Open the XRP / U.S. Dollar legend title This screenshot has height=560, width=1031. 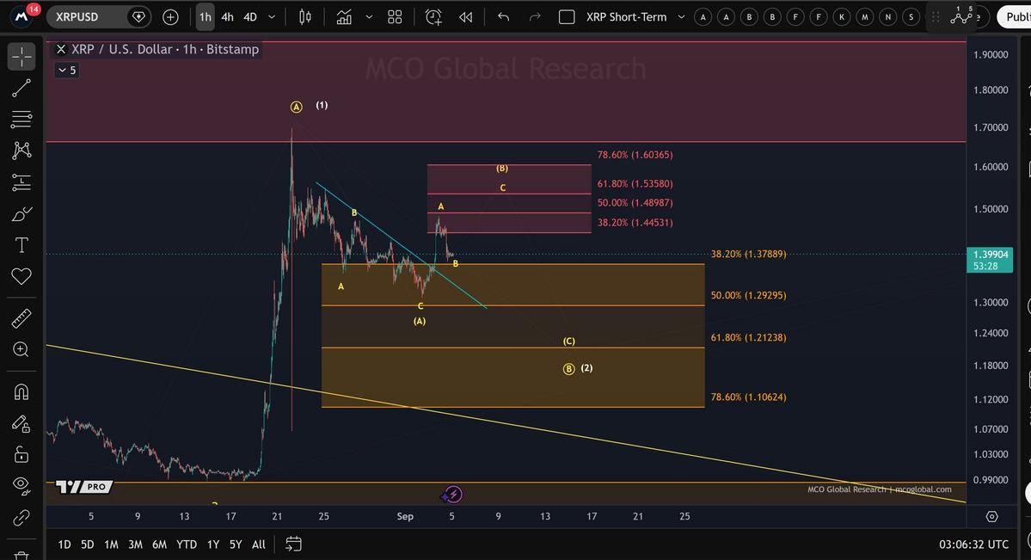coord(165,49)
